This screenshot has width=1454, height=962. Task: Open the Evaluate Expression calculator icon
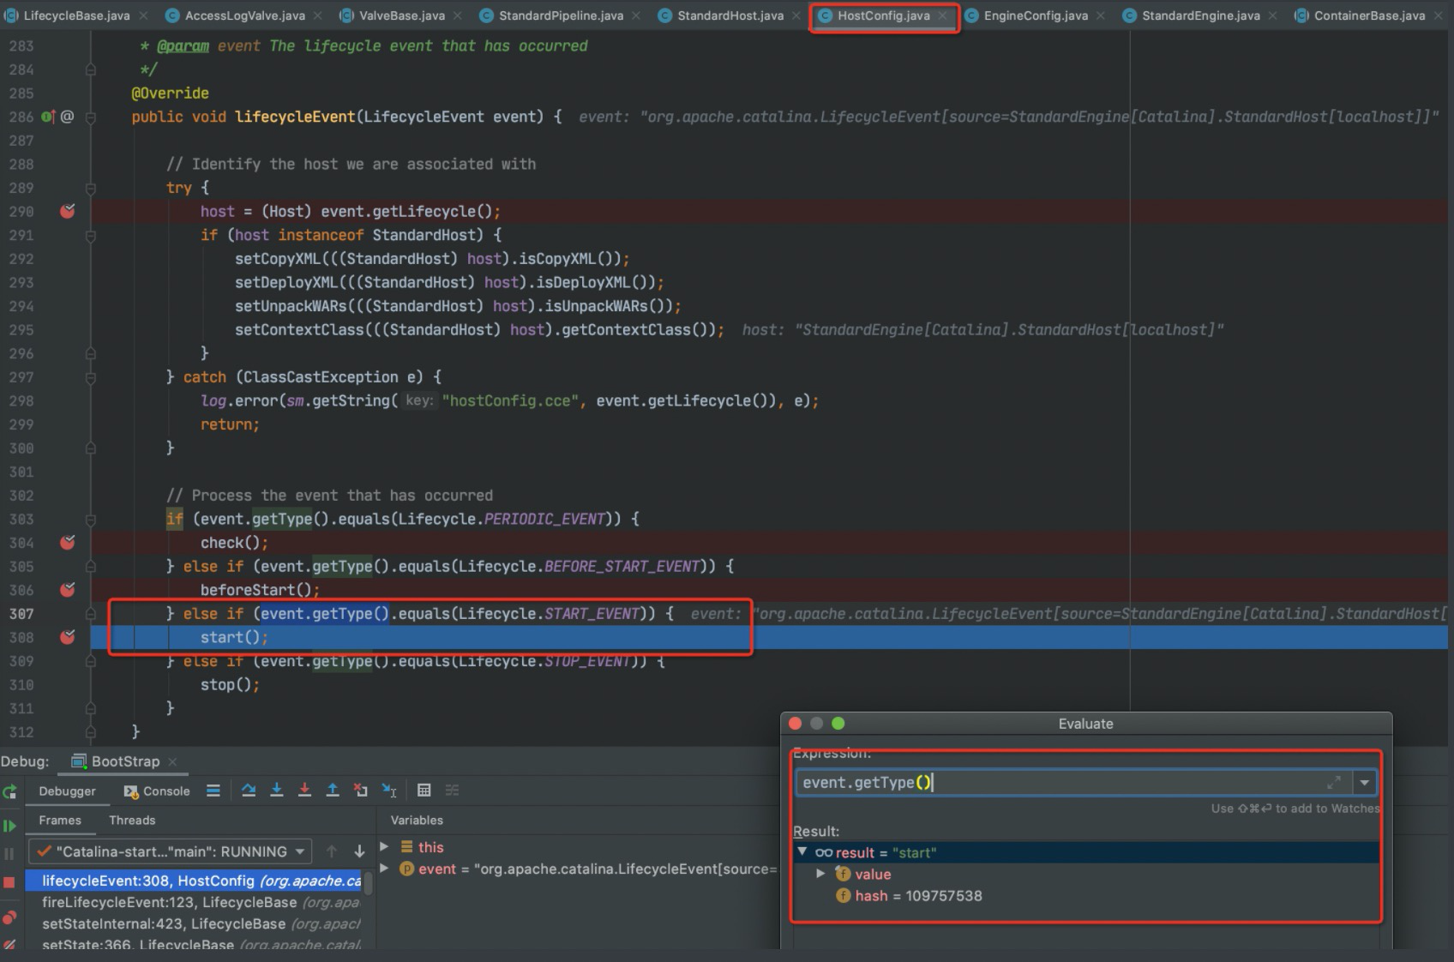424,791
